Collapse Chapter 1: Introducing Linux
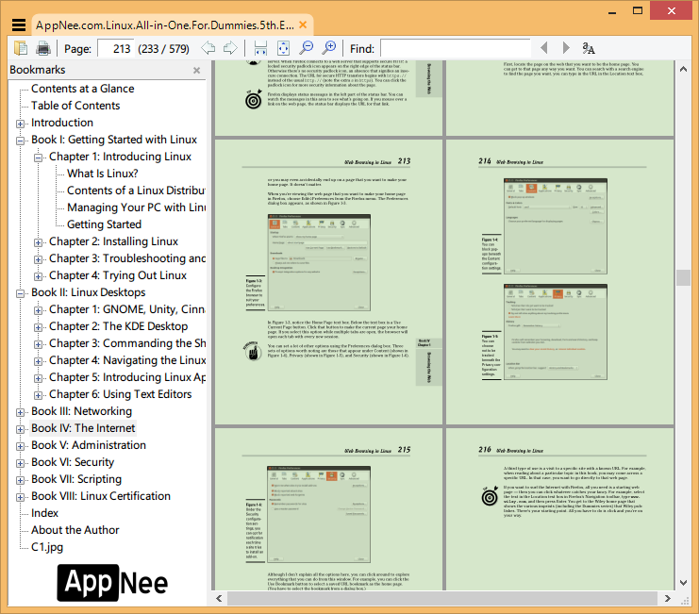This screenshot has width=699, height=614. click(x=39, y=158)
